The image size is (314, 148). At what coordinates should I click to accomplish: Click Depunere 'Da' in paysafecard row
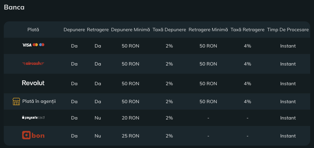[x=74, y=118]
